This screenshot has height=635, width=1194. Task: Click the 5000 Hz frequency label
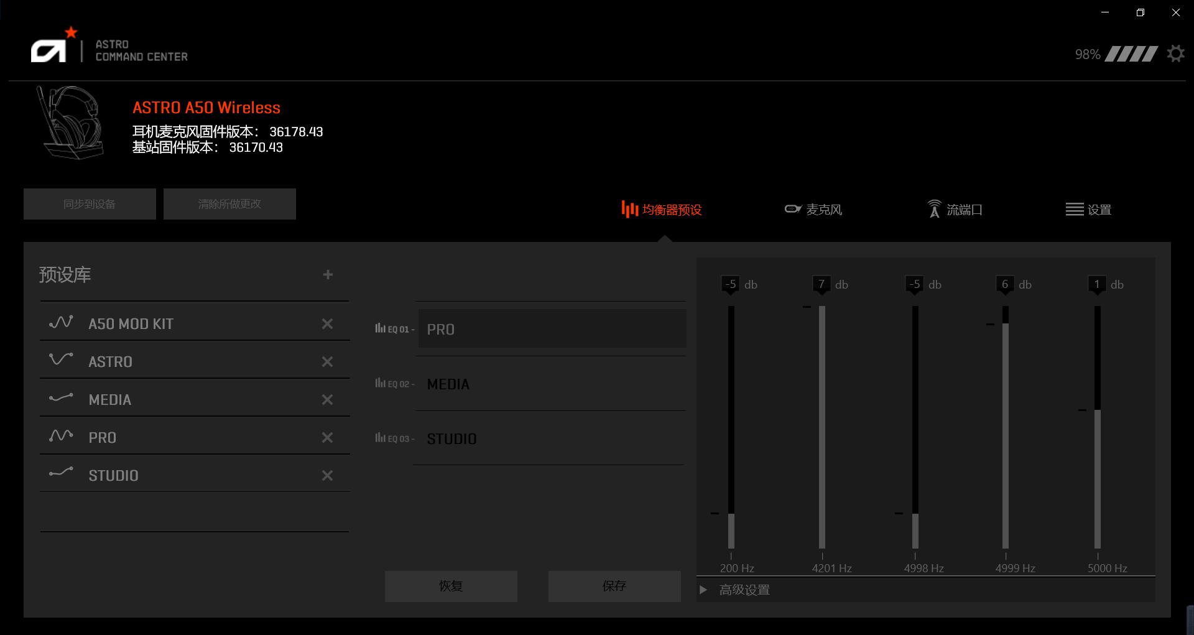click(x=1107, y=568)
